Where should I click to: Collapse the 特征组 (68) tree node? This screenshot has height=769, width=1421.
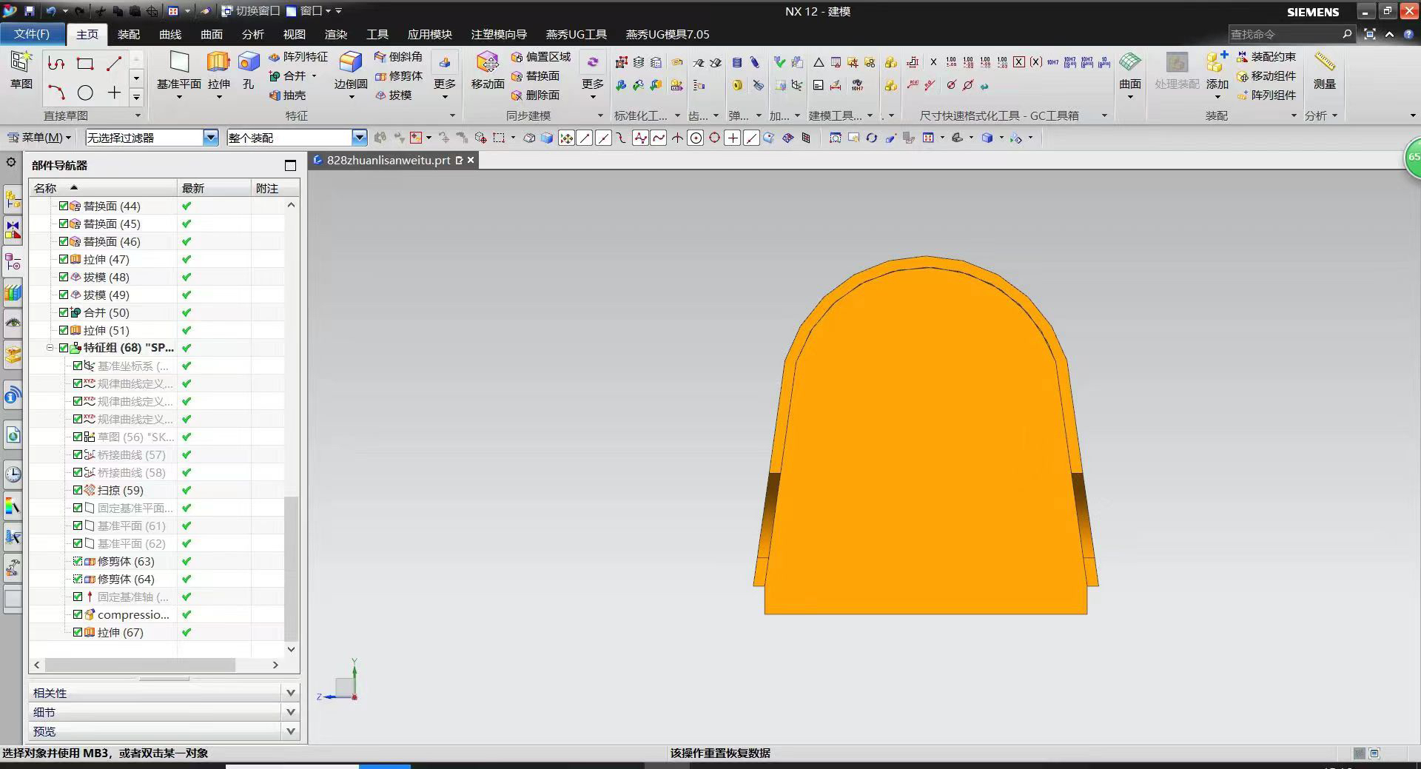coord(50,348)
